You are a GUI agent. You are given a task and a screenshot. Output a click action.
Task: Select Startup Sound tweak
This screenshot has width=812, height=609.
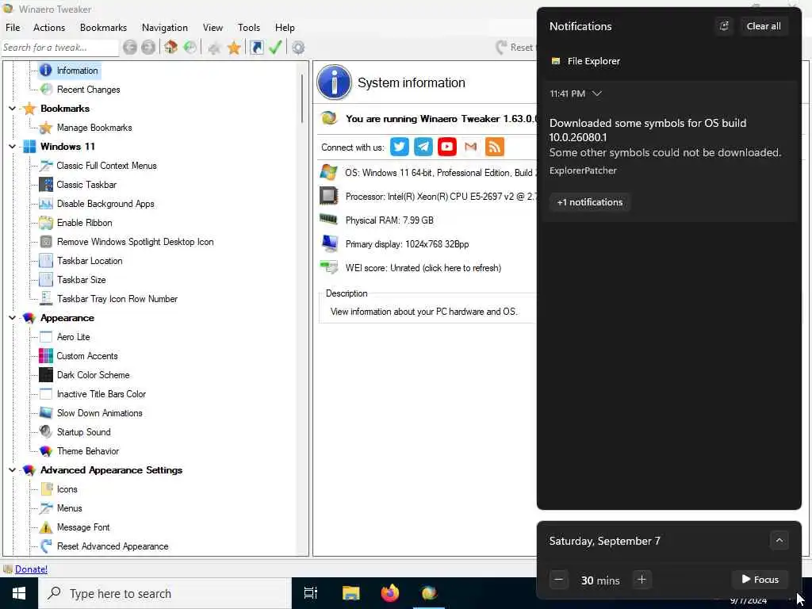(x=84, y=432)
